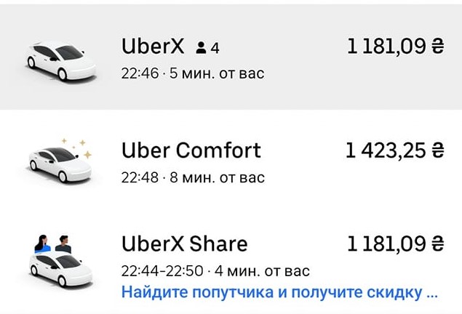
Task: Click the two riders above Share car
Action: pos(52,243)
